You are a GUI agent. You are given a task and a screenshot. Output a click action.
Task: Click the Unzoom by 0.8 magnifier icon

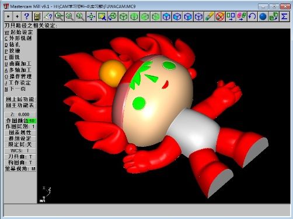click(x=81, y=16)
